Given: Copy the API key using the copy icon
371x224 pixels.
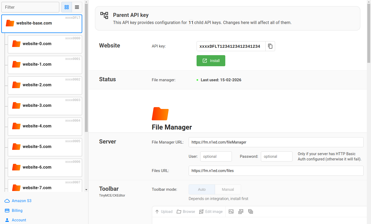Looking at the screenshot, I should pyautogui.click(x=270, y=46).
